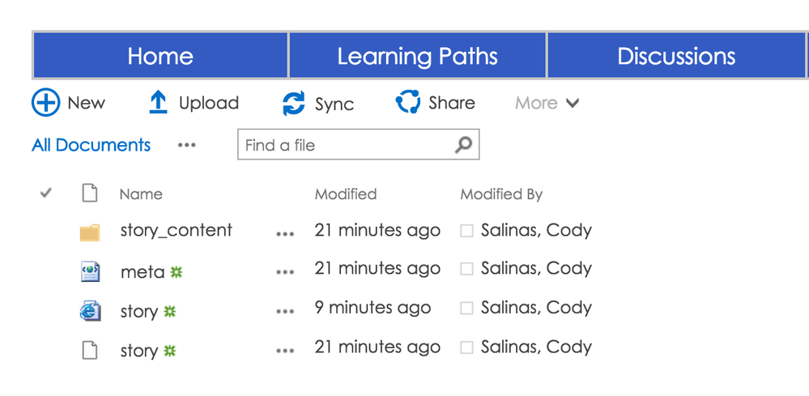Click the story_content folder icon
809x396 pixels.
pyautogui.click(x=90, y=233)
